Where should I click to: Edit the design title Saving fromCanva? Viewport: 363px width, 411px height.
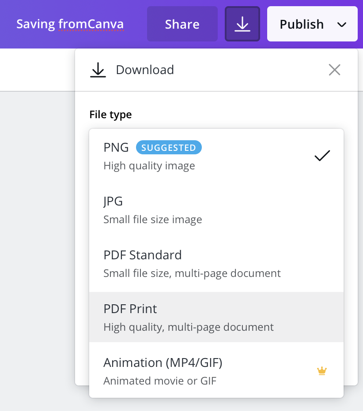pos(70,24)
